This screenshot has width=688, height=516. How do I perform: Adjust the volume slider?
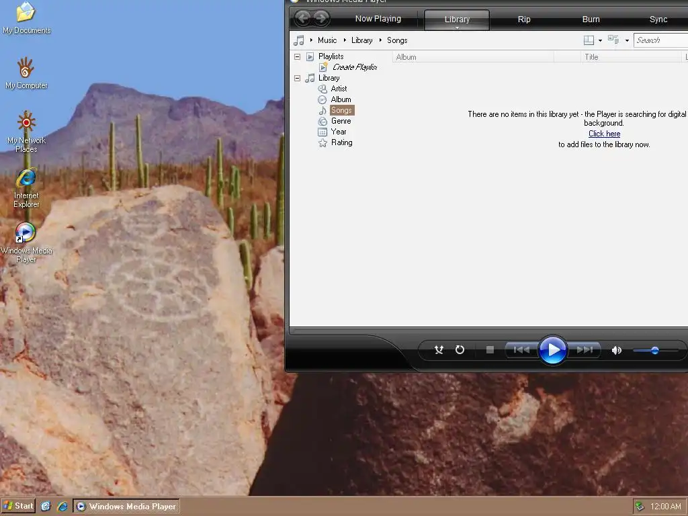point(655,350)
